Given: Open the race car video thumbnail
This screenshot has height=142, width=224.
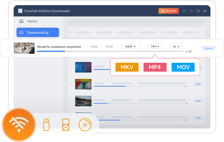Looking at the screenshot, I should (x=84, y=101).
